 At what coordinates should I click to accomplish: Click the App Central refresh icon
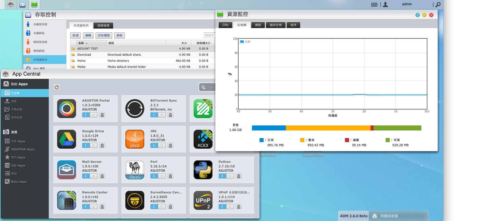[x=57, y=87]
